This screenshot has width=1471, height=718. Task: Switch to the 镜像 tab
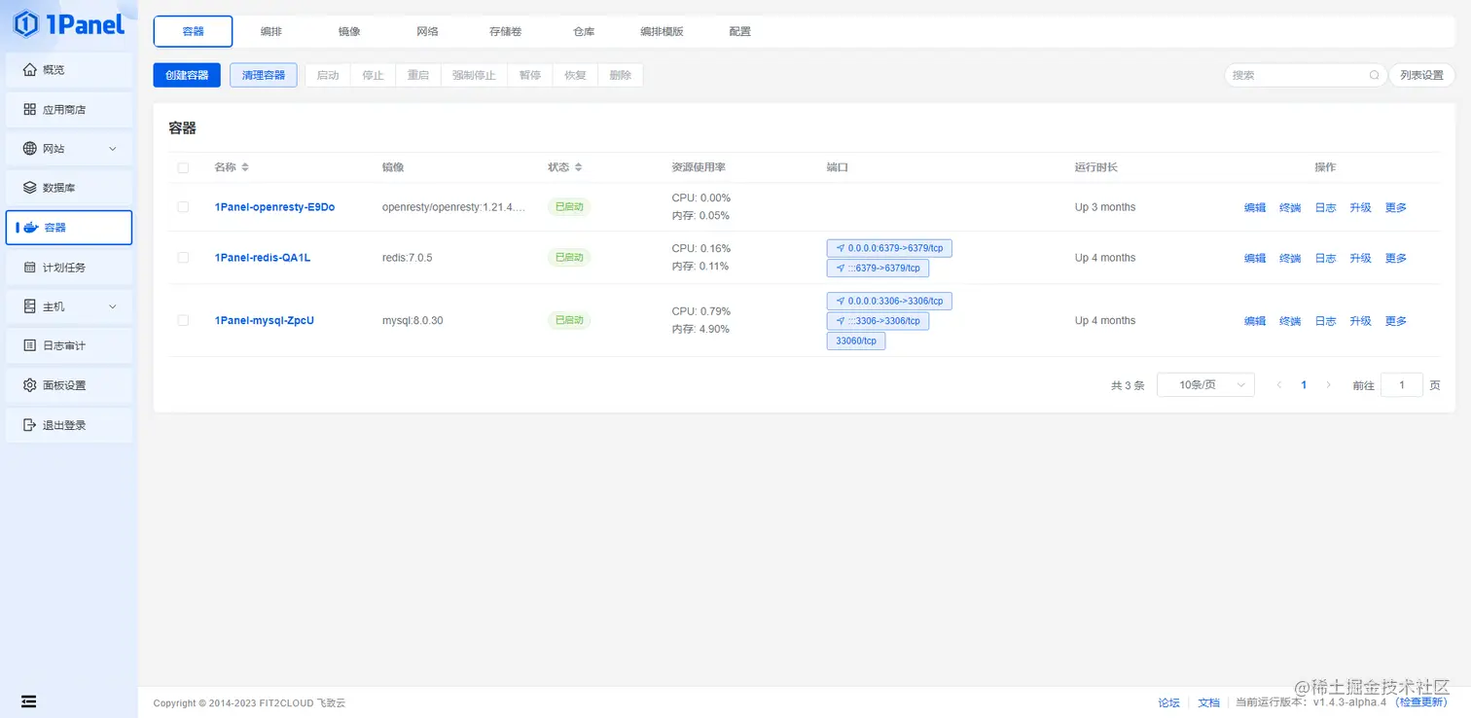click(349, 31)
